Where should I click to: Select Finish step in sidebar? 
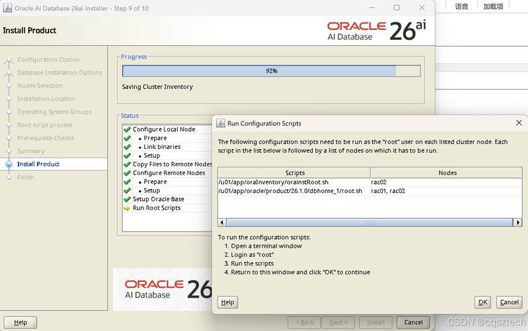point(25,177)
